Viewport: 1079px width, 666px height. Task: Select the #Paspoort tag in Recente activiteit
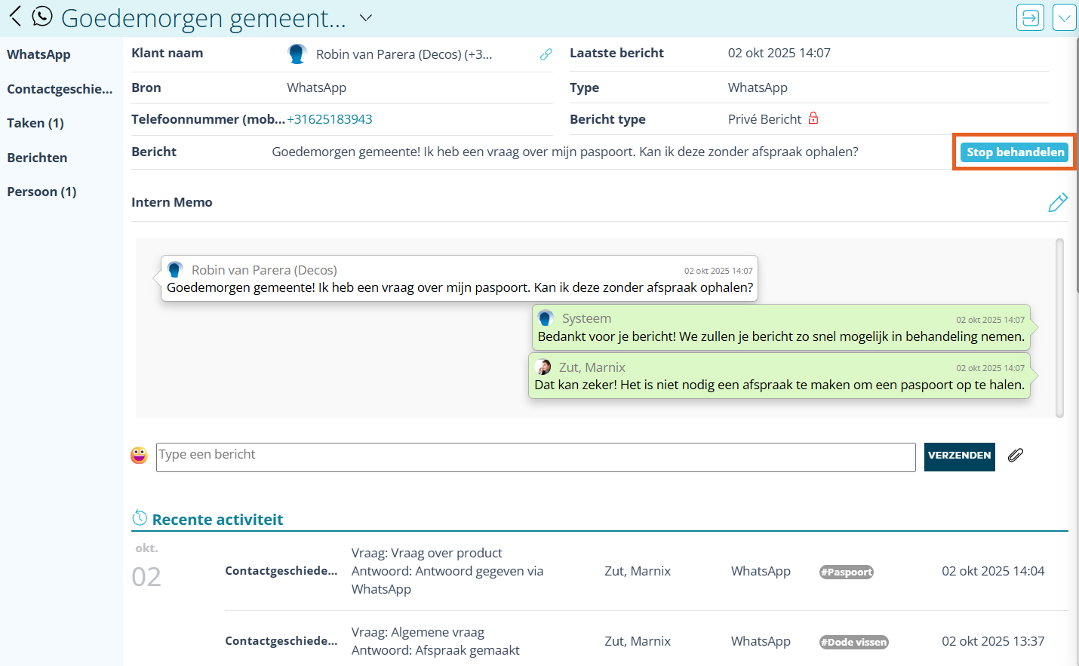point(846,572)
